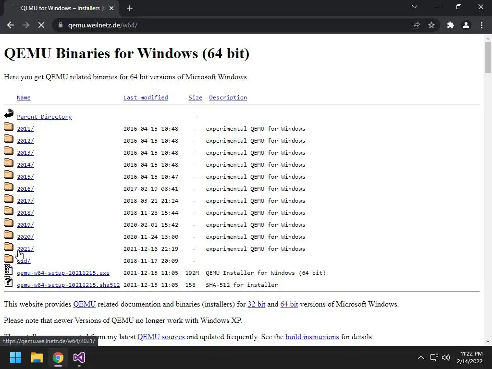Open the Parent Directory link

44,117
